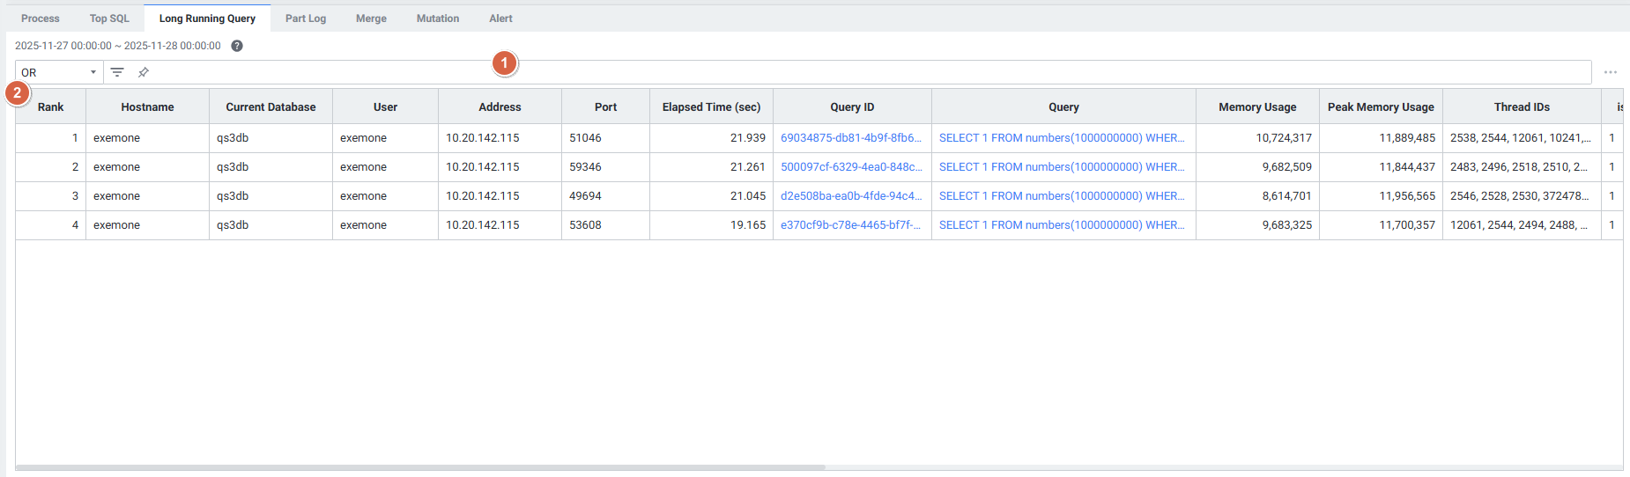Click the annotation marker numbered 2
Viewport: 1630px width, 477px height.
click(17, 92)
